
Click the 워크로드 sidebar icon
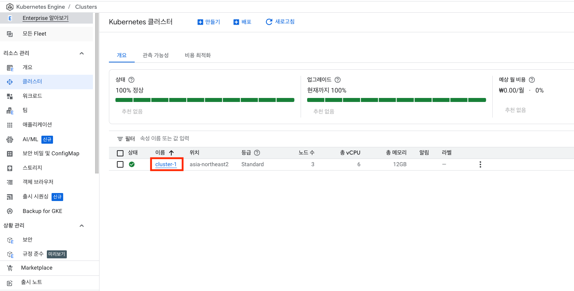tap(10, 96)
